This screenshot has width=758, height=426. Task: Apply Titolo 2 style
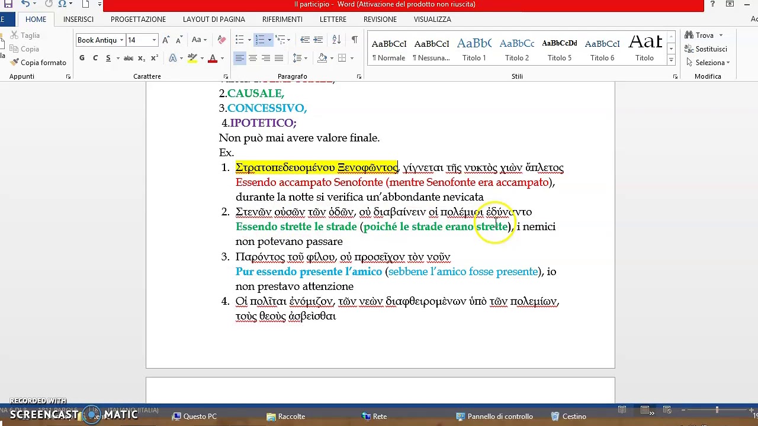[x=516, y=49]
